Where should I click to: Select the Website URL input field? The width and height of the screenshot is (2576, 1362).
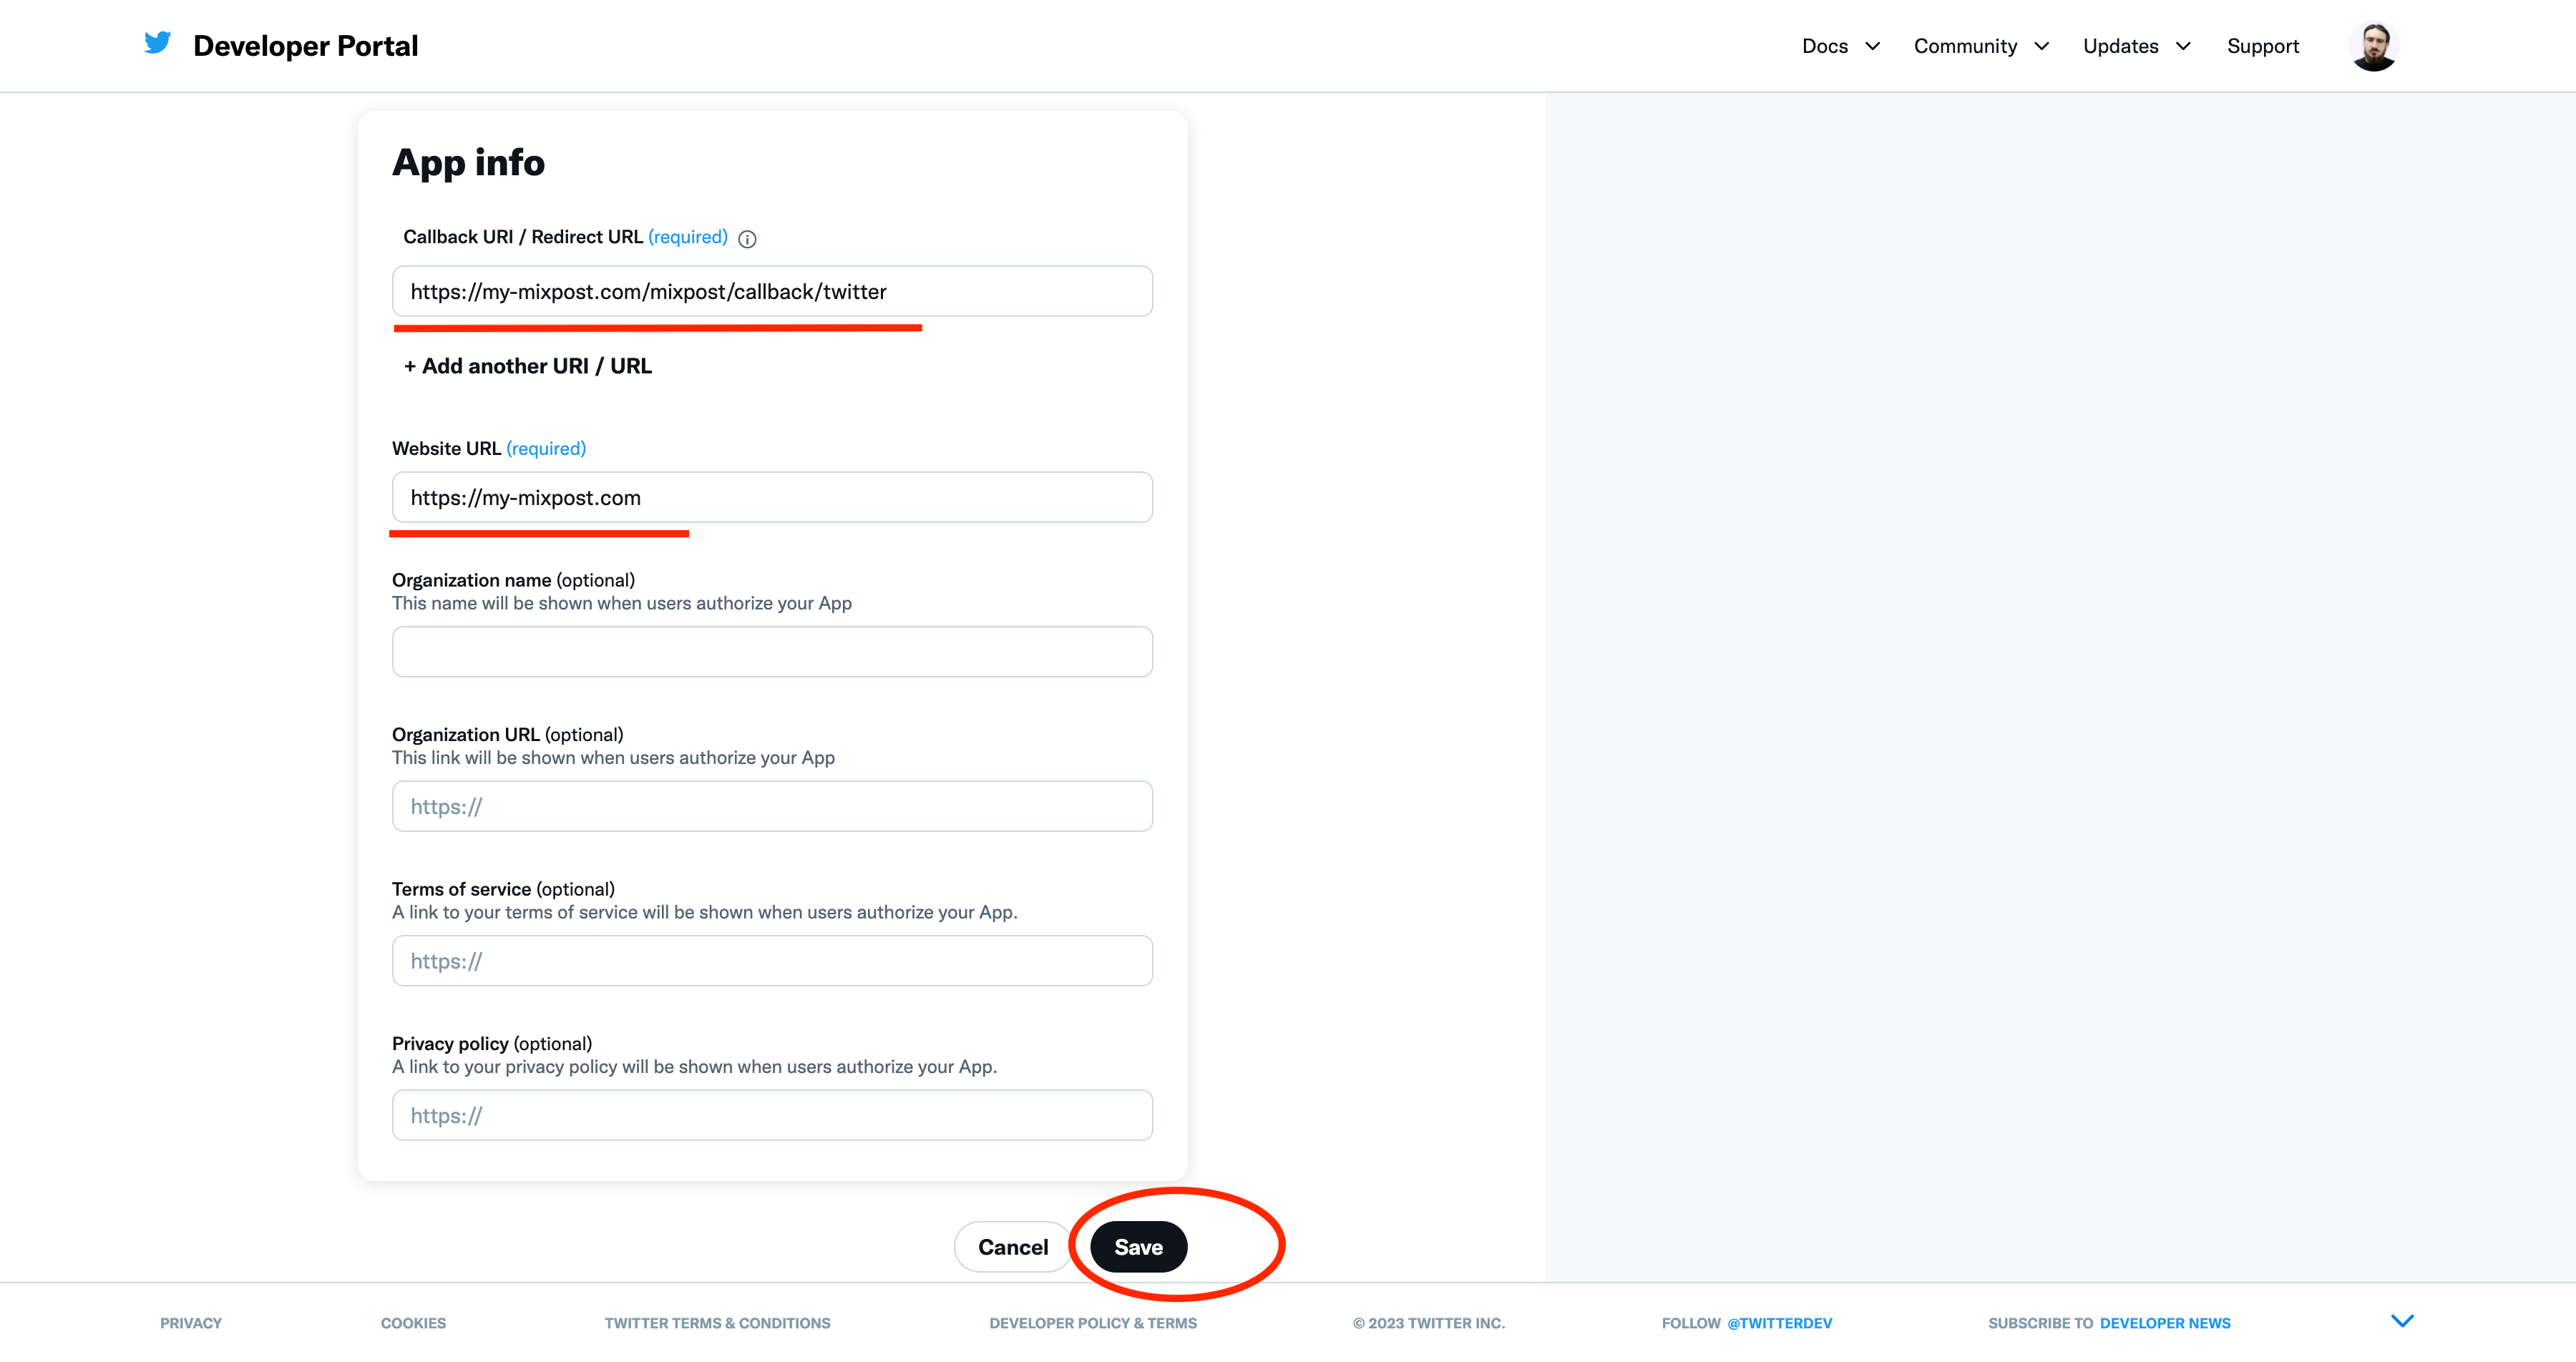[774, 496]
